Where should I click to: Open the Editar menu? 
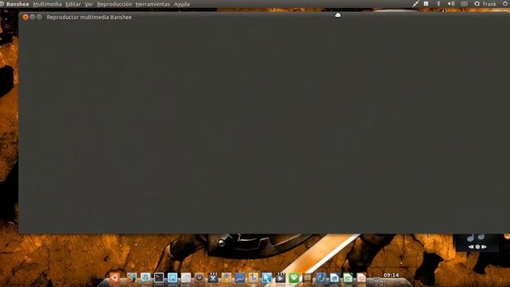73,4
